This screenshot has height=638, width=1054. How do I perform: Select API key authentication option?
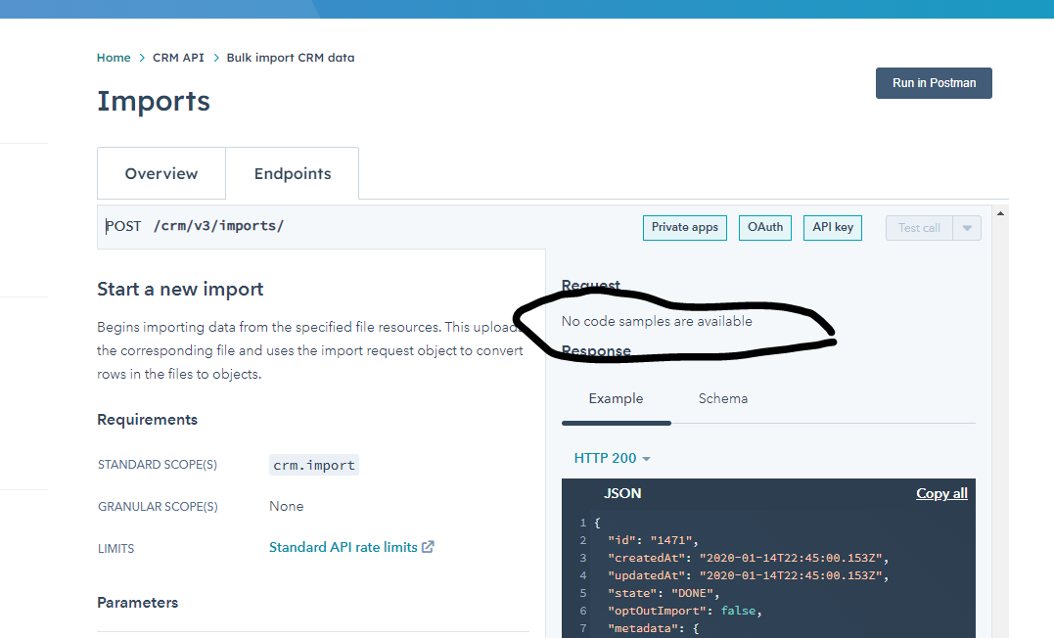point(832,227)
